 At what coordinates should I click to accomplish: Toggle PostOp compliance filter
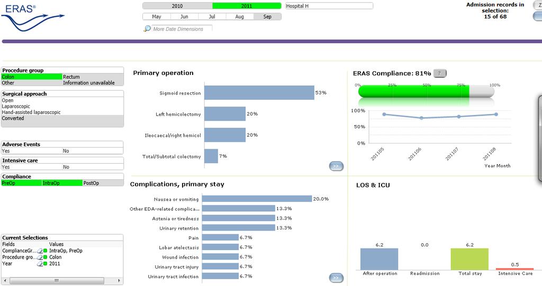pyautogui.click(x=103, y=183)
